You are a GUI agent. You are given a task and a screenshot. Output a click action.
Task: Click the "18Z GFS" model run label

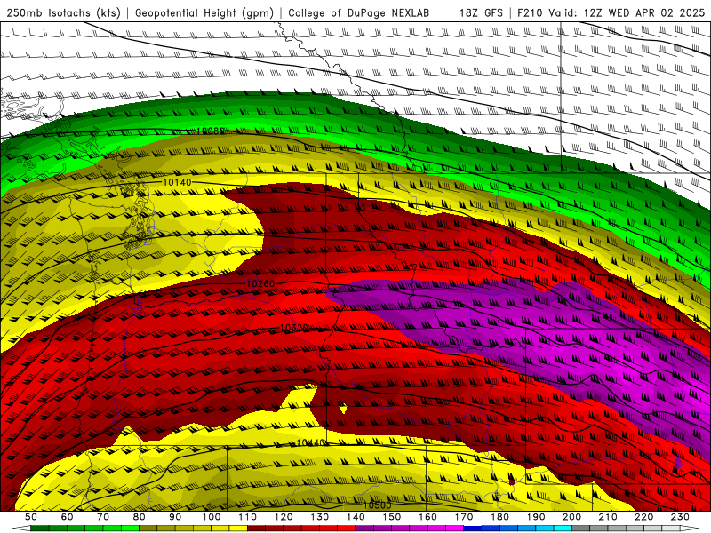[x=481, y=13]
